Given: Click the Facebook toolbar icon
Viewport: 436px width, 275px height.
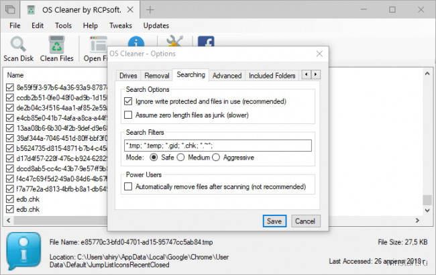Looking at the screenshot, I should 206,41.
